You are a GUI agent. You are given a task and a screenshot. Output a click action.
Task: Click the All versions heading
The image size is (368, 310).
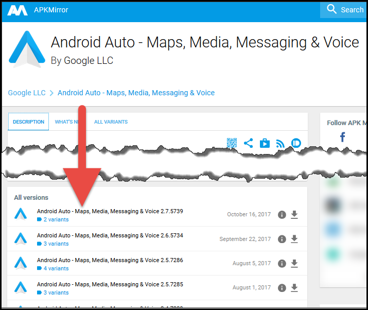pyautogui.click(x=31, y=198)
